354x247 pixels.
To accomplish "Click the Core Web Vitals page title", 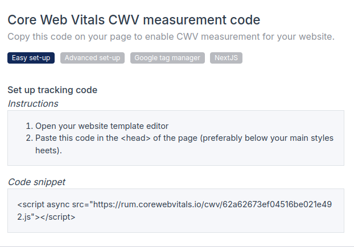I will point(134,20).
